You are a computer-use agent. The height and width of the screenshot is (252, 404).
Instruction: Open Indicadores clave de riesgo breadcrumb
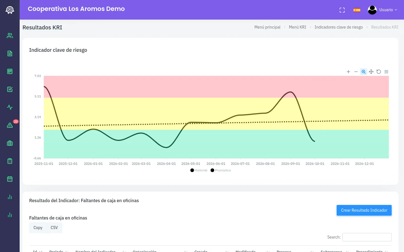point(339,27)
